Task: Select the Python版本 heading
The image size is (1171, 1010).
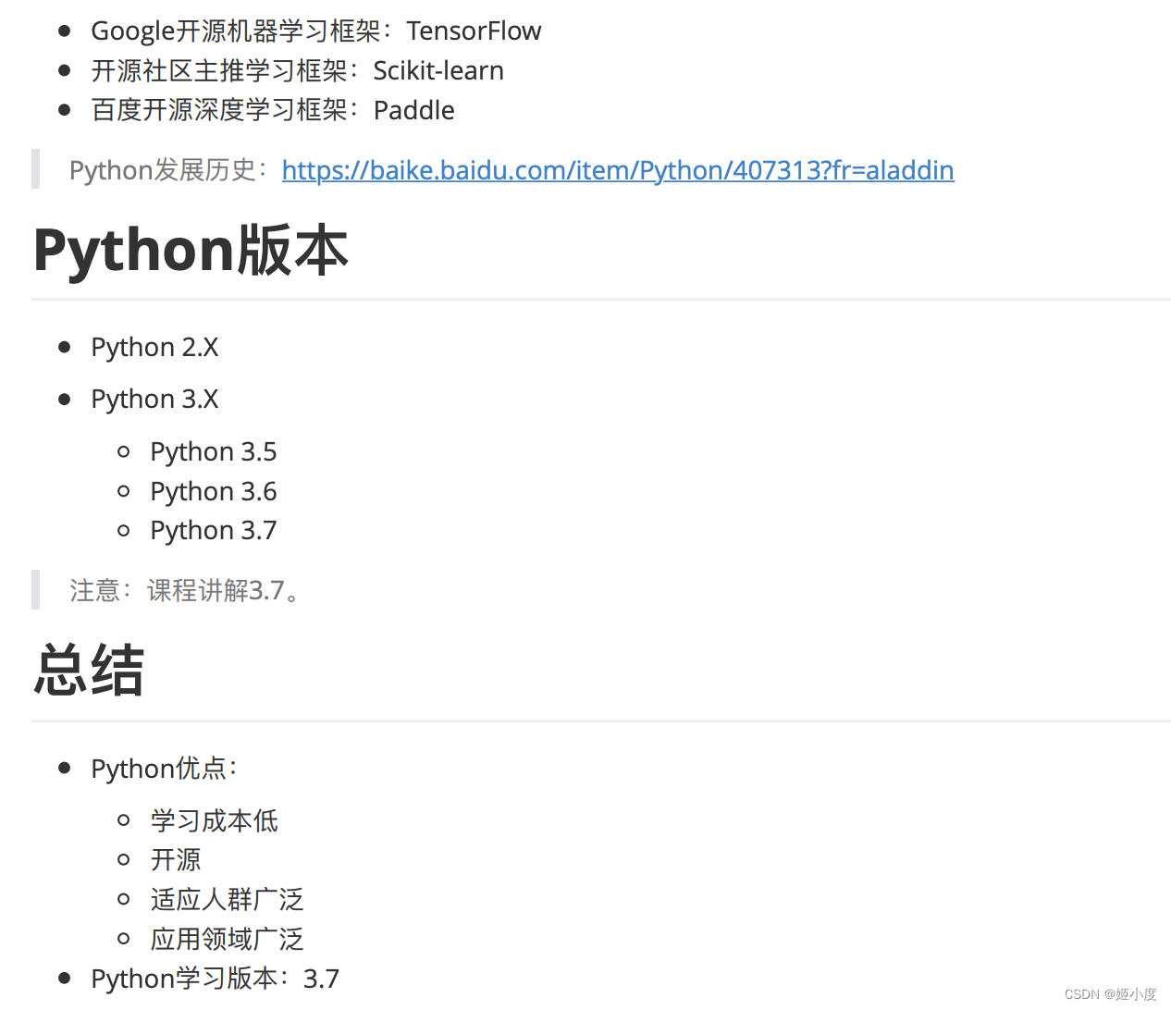Action: click(190, 250)
